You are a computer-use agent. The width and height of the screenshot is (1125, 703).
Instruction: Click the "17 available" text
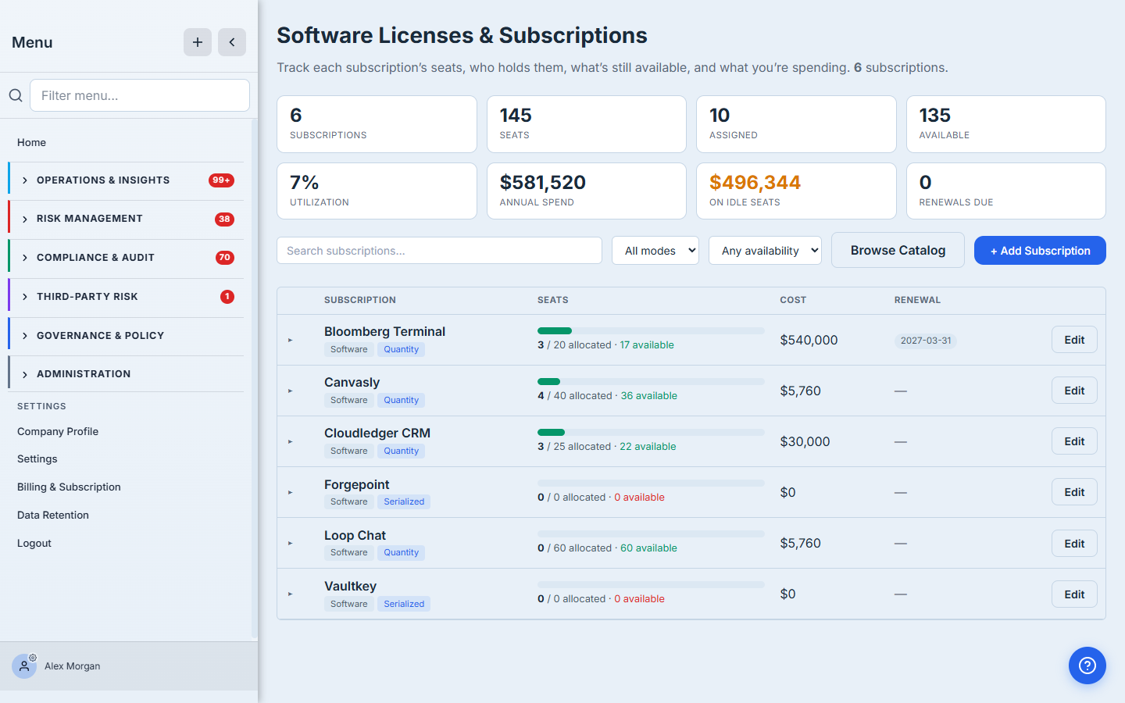(647, 344)
